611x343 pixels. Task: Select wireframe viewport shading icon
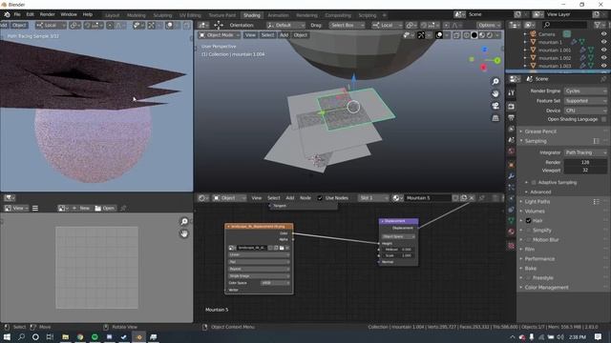click(467, 35)
